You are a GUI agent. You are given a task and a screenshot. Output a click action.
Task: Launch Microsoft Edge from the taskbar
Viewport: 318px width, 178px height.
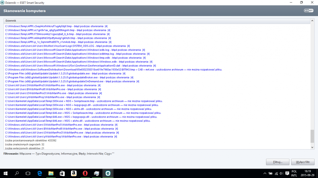pyautogui.click(x=40, y=173)
